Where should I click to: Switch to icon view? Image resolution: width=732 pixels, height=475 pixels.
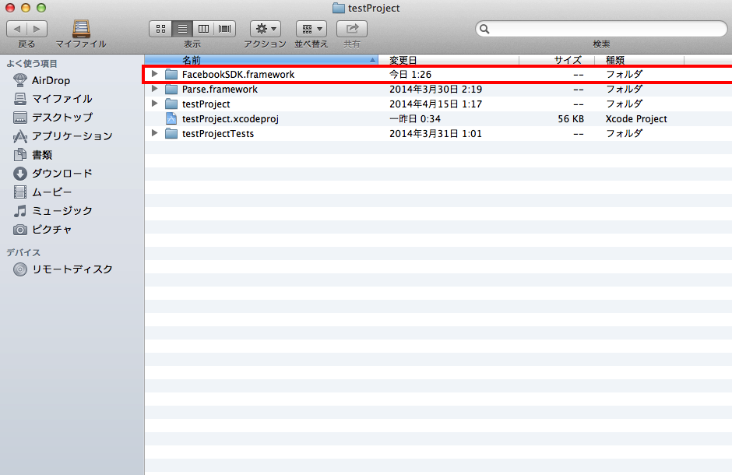(160, 29)
